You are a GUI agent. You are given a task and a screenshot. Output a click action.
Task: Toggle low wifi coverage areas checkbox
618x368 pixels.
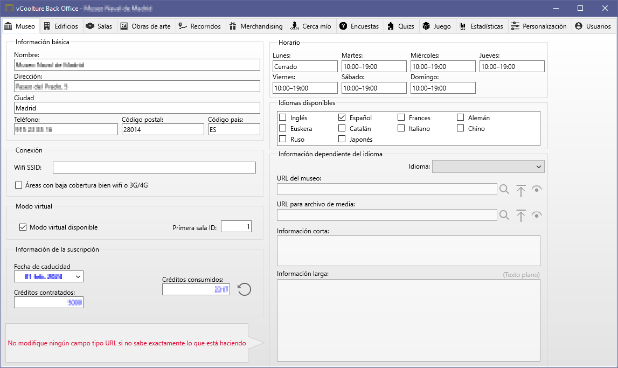coord(18,185)
